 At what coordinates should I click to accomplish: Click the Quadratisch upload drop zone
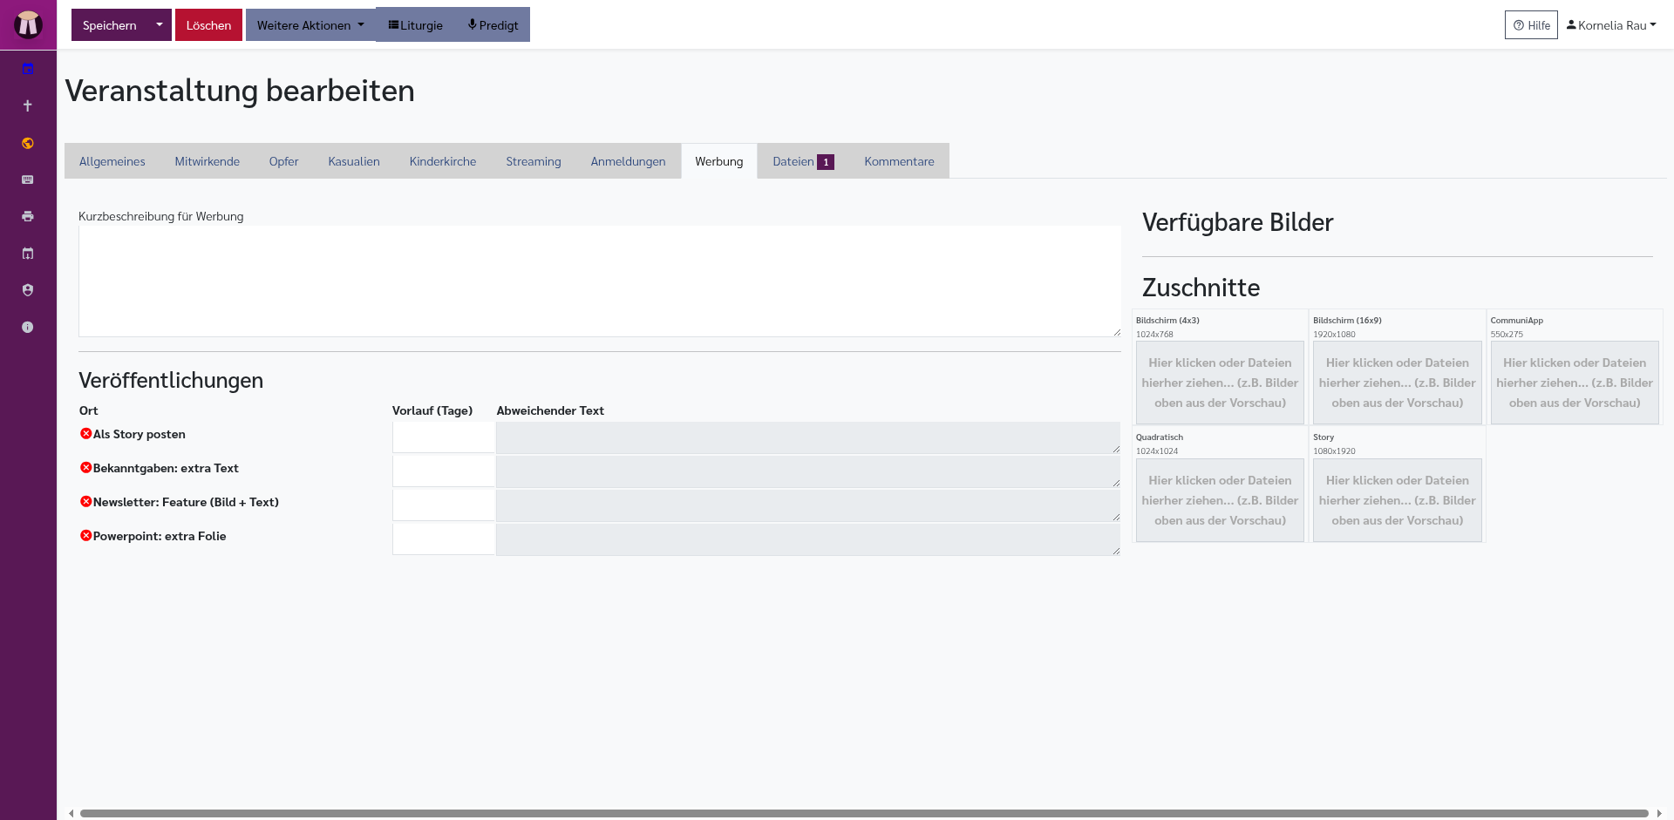[1220, 500]
